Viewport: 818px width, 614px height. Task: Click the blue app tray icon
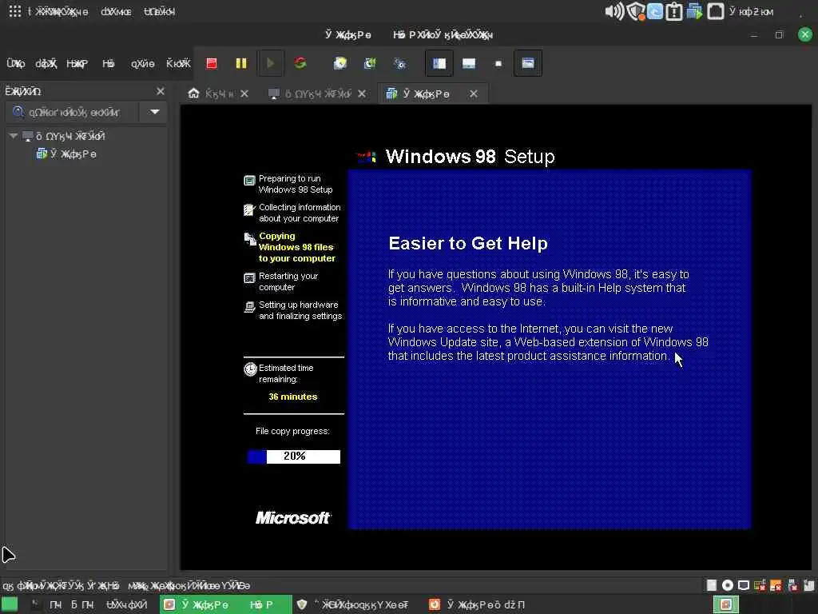(x=655, y=11)
